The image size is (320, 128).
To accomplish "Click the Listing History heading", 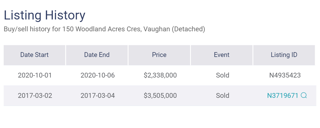I will [45, 15].
